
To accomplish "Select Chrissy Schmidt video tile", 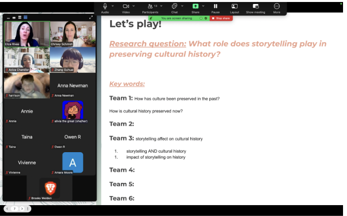I will (73, 34).
